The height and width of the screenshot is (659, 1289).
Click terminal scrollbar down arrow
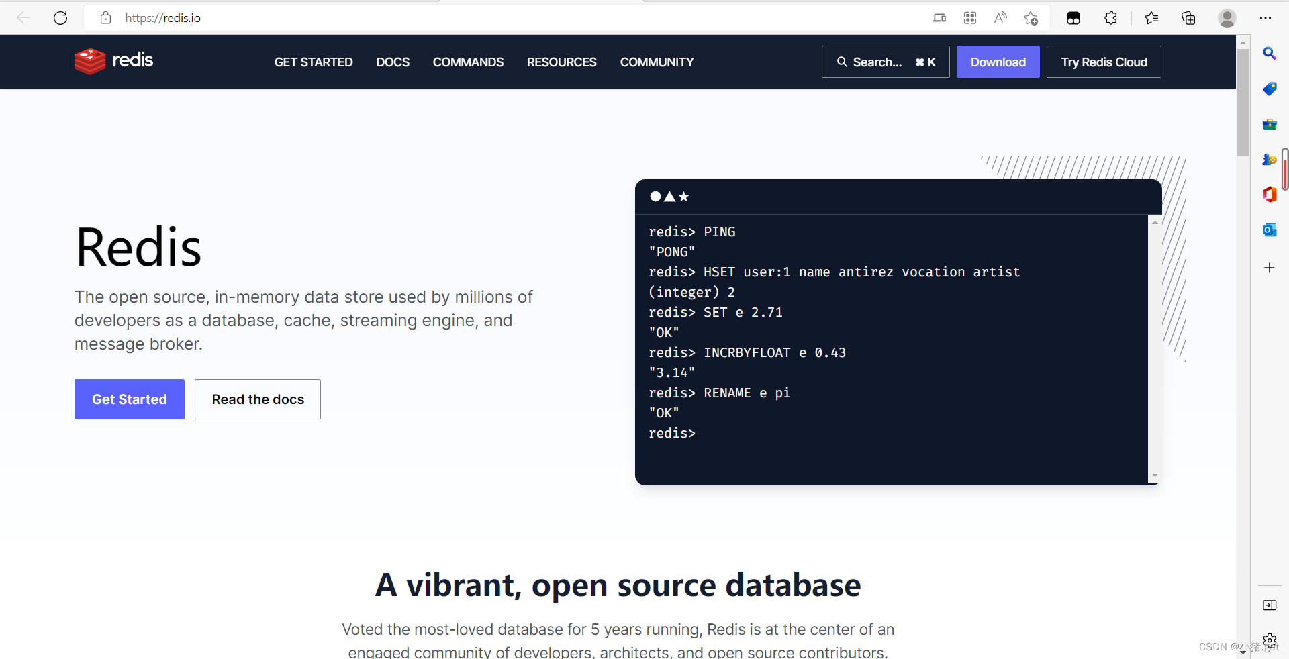click(1155, 475)
